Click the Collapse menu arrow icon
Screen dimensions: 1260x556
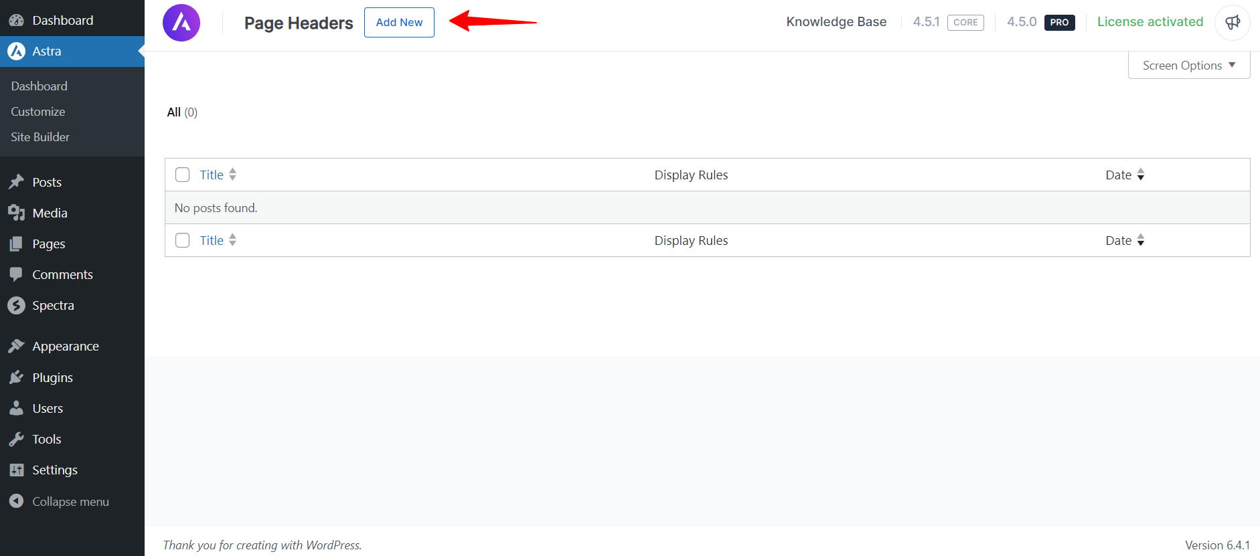16,501
